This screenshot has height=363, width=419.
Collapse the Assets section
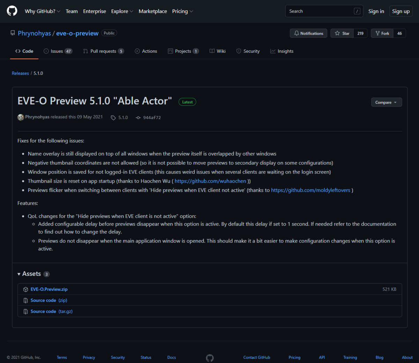[34, 274]
